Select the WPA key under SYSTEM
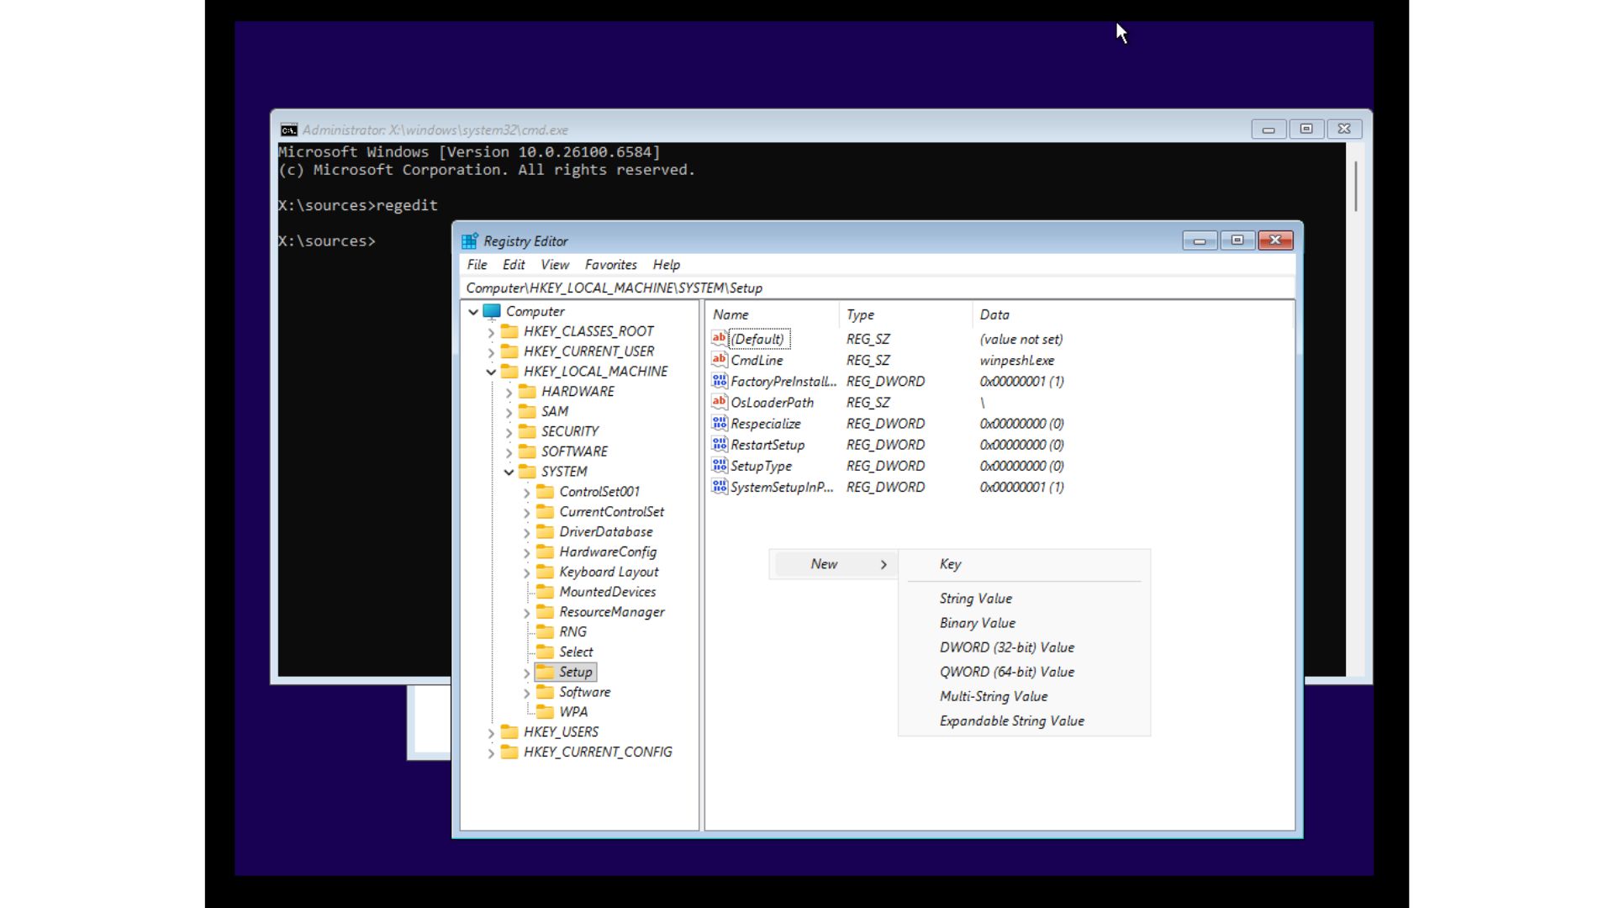 [574, 711]
